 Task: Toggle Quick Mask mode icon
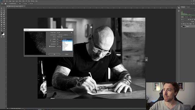(x=2, y=37)
